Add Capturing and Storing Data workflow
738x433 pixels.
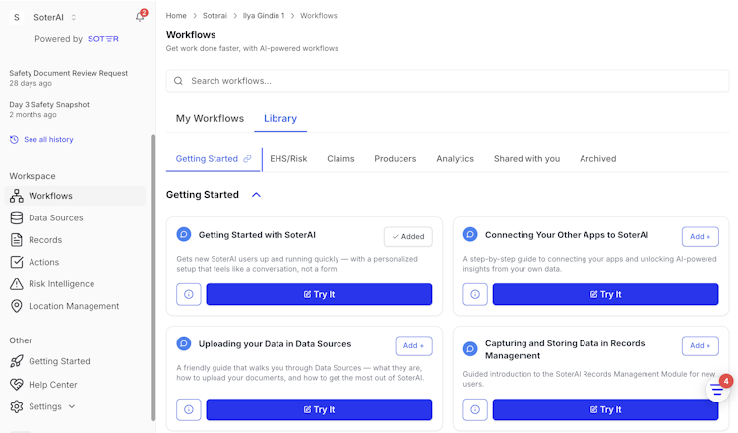pos(701,346)
